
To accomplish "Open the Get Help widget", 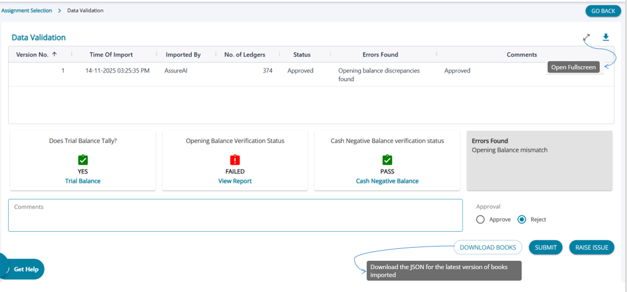I will coord(23,269).
